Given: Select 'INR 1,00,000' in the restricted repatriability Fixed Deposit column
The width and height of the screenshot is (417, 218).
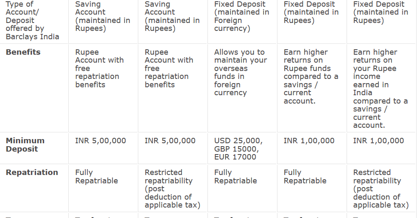Looking at the screenshot, I should tap(378, 141).
